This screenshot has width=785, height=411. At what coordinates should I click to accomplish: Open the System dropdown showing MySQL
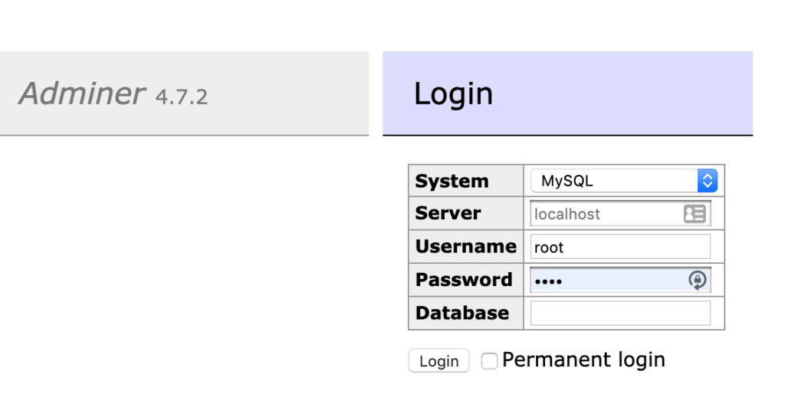pyautogui.click(x=624, y=181)
